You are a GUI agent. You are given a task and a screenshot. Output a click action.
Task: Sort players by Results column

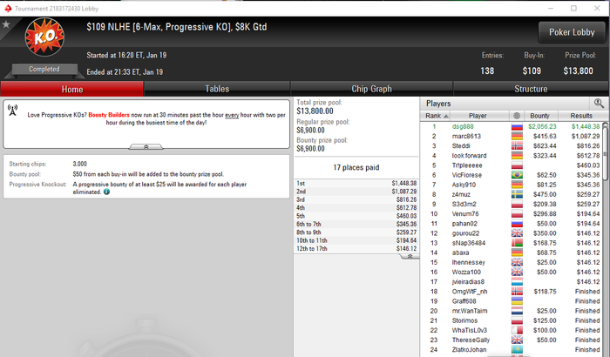coord(581,116)
